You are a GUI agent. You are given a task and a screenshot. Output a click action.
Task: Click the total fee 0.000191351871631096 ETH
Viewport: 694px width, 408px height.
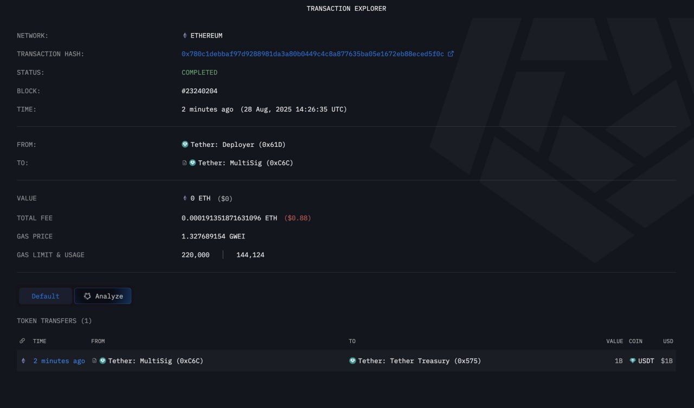(229, 218)
